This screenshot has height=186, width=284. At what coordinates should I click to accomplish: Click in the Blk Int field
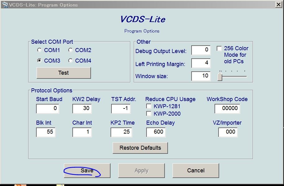(46, 132)
